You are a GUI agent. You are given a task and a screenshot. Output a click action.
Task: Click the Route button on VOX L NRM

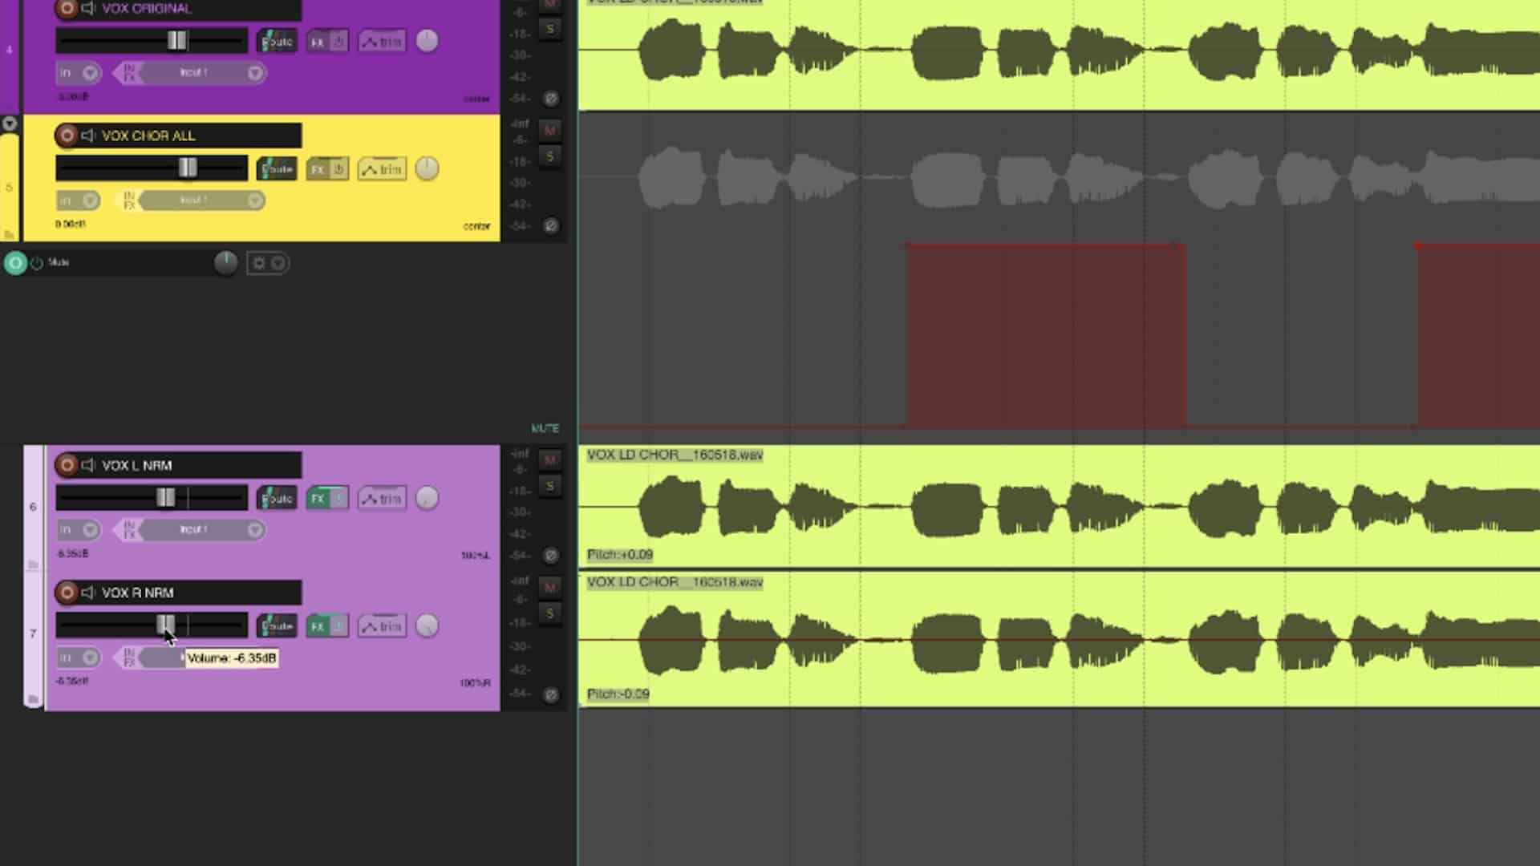277,498
